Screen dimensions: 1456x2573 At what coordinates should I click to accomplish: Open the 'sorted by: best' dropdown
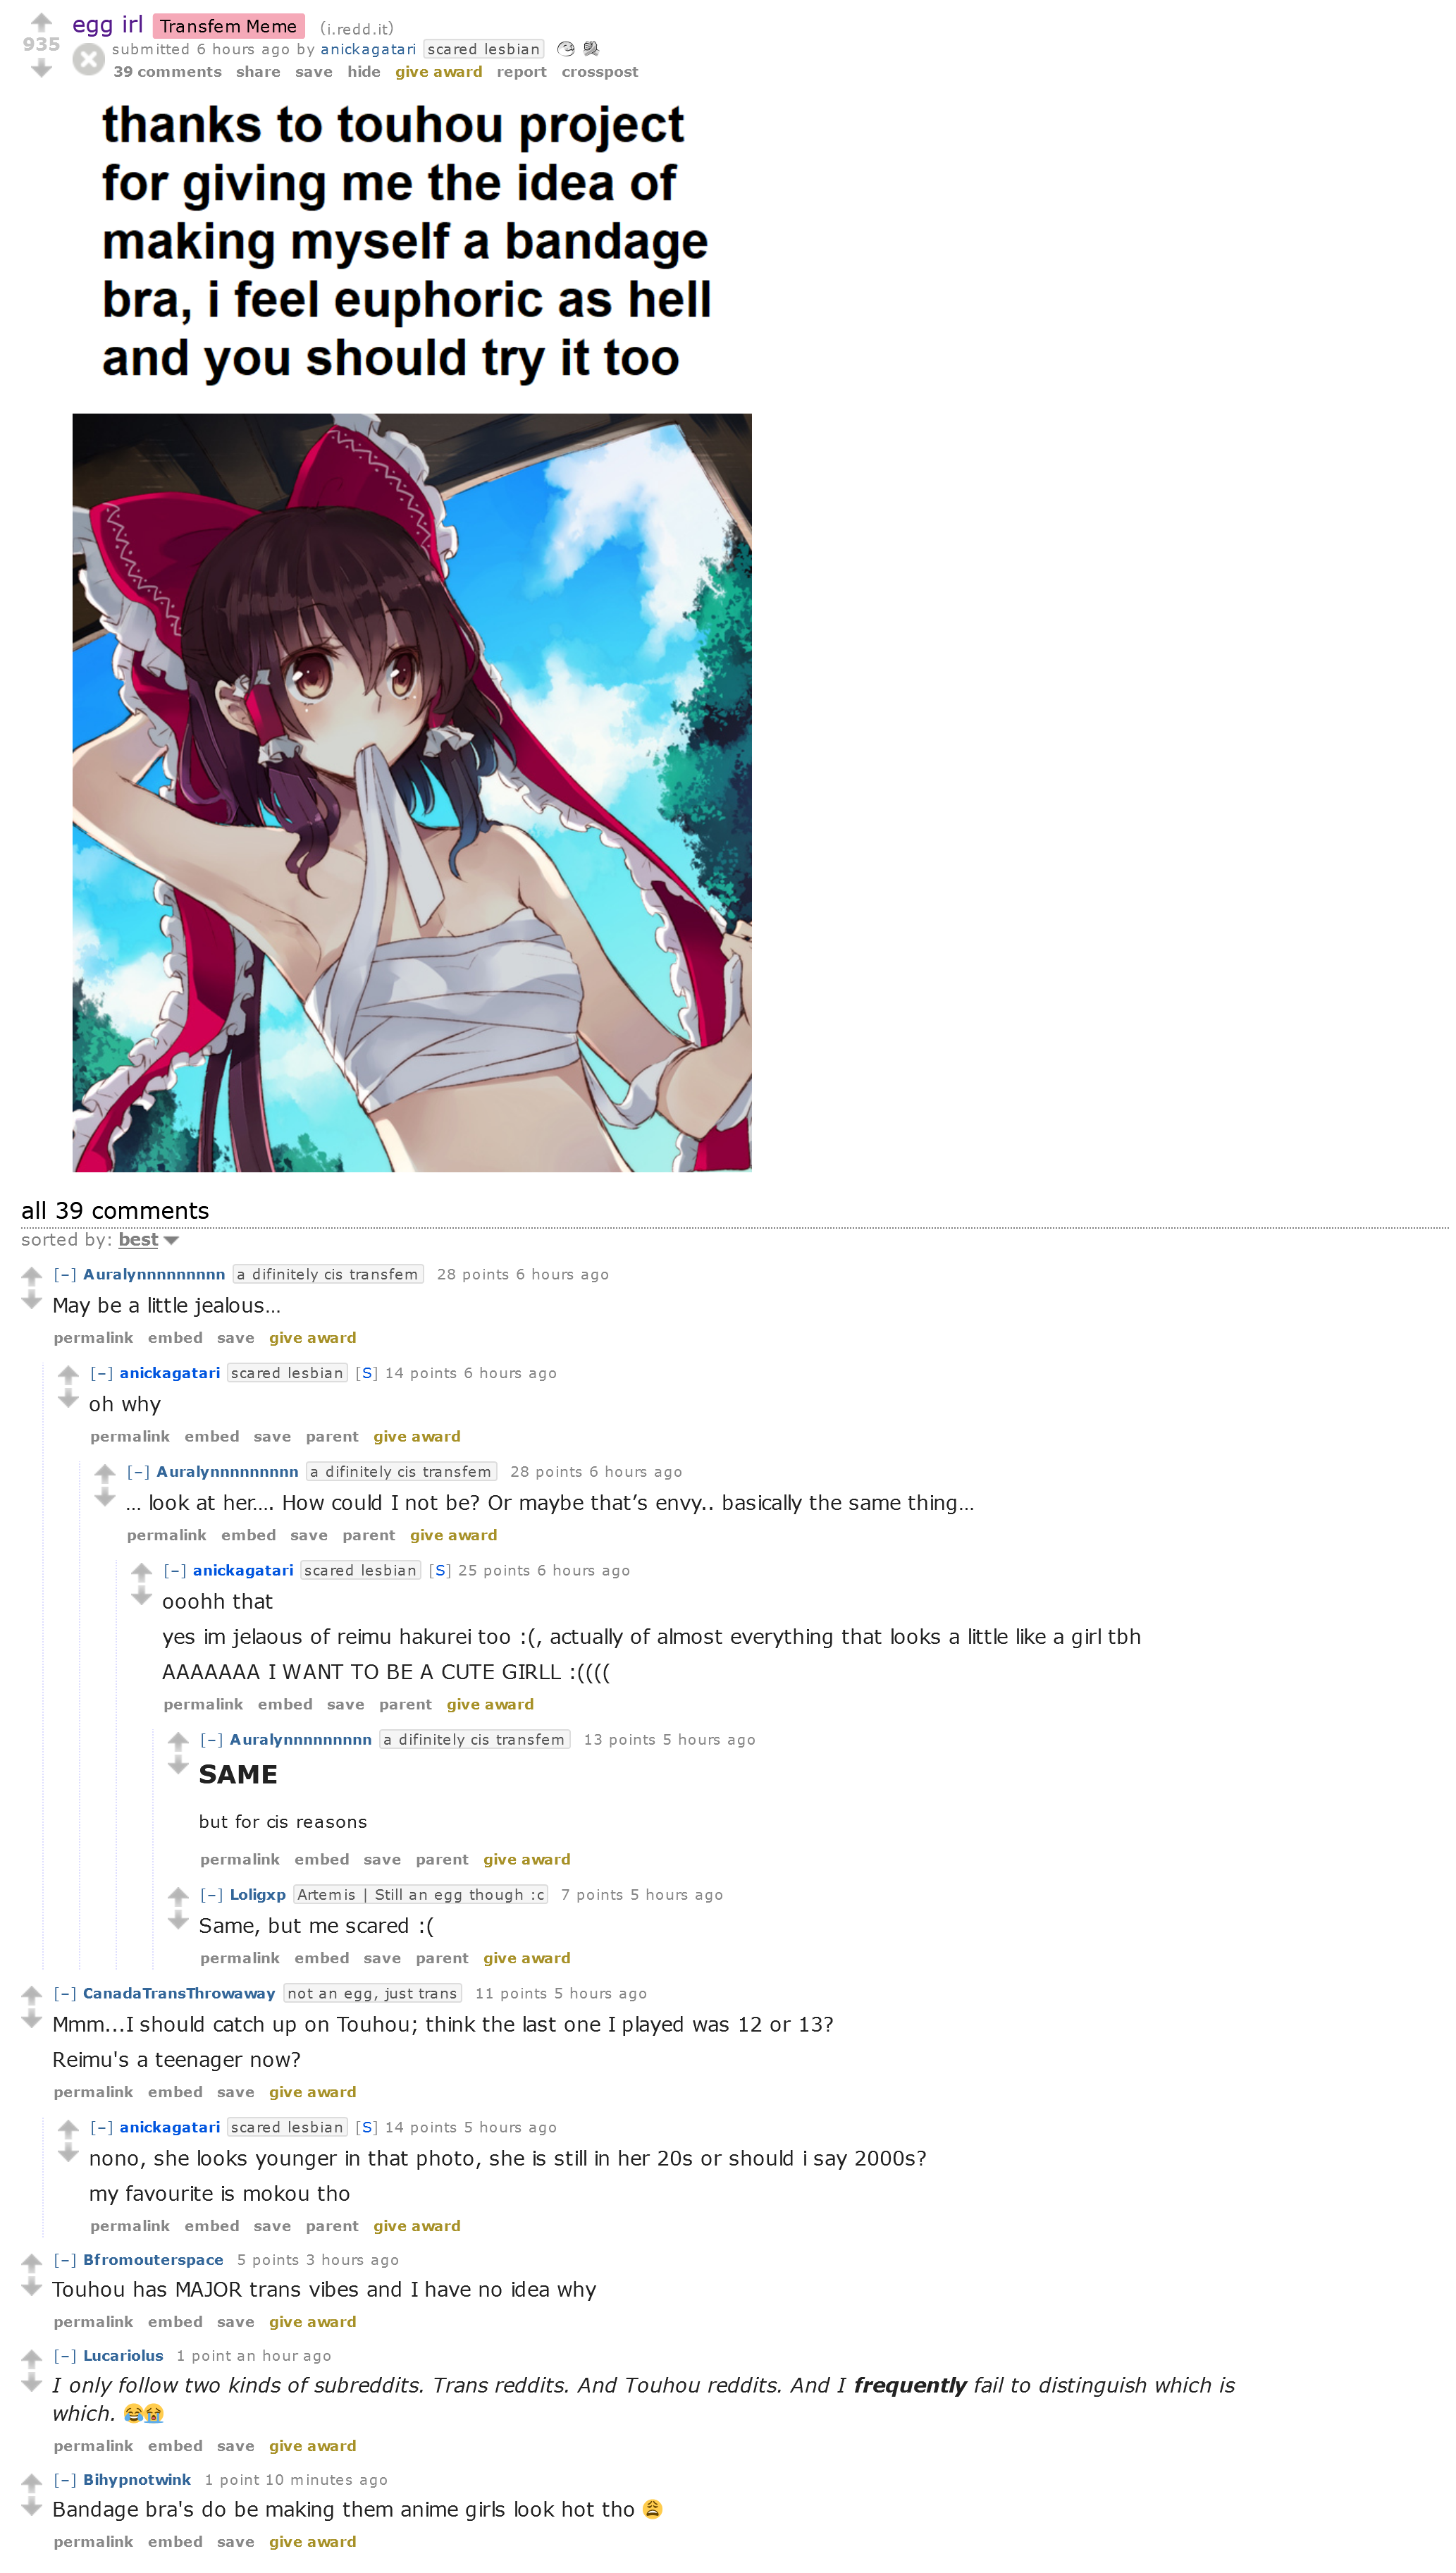pos(148,1240)
